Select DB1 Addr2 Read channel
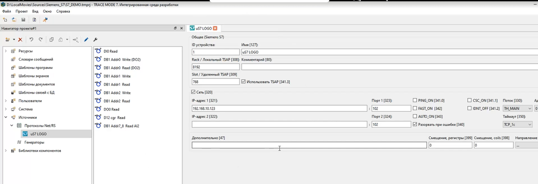The image size is (538, 184). [x=117, y=101]
